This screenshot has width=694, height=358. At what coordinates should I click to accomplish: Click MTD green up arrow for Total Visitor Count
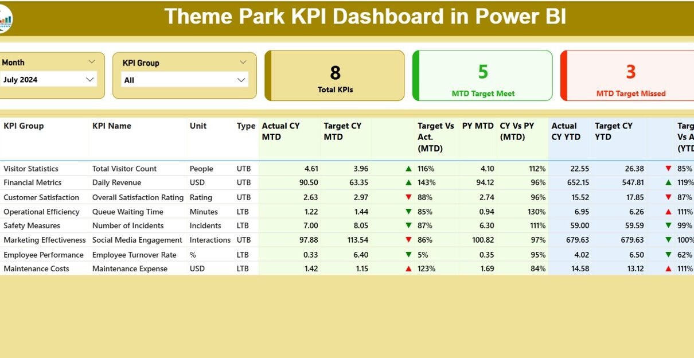(x=408, y=169)
